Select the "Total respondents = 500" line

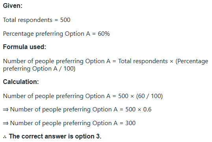tap(37, 20)
